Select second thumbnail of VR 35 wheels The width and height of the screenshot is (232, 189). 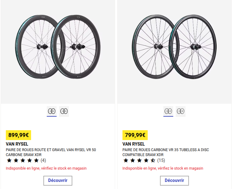[x=181, y=111]
